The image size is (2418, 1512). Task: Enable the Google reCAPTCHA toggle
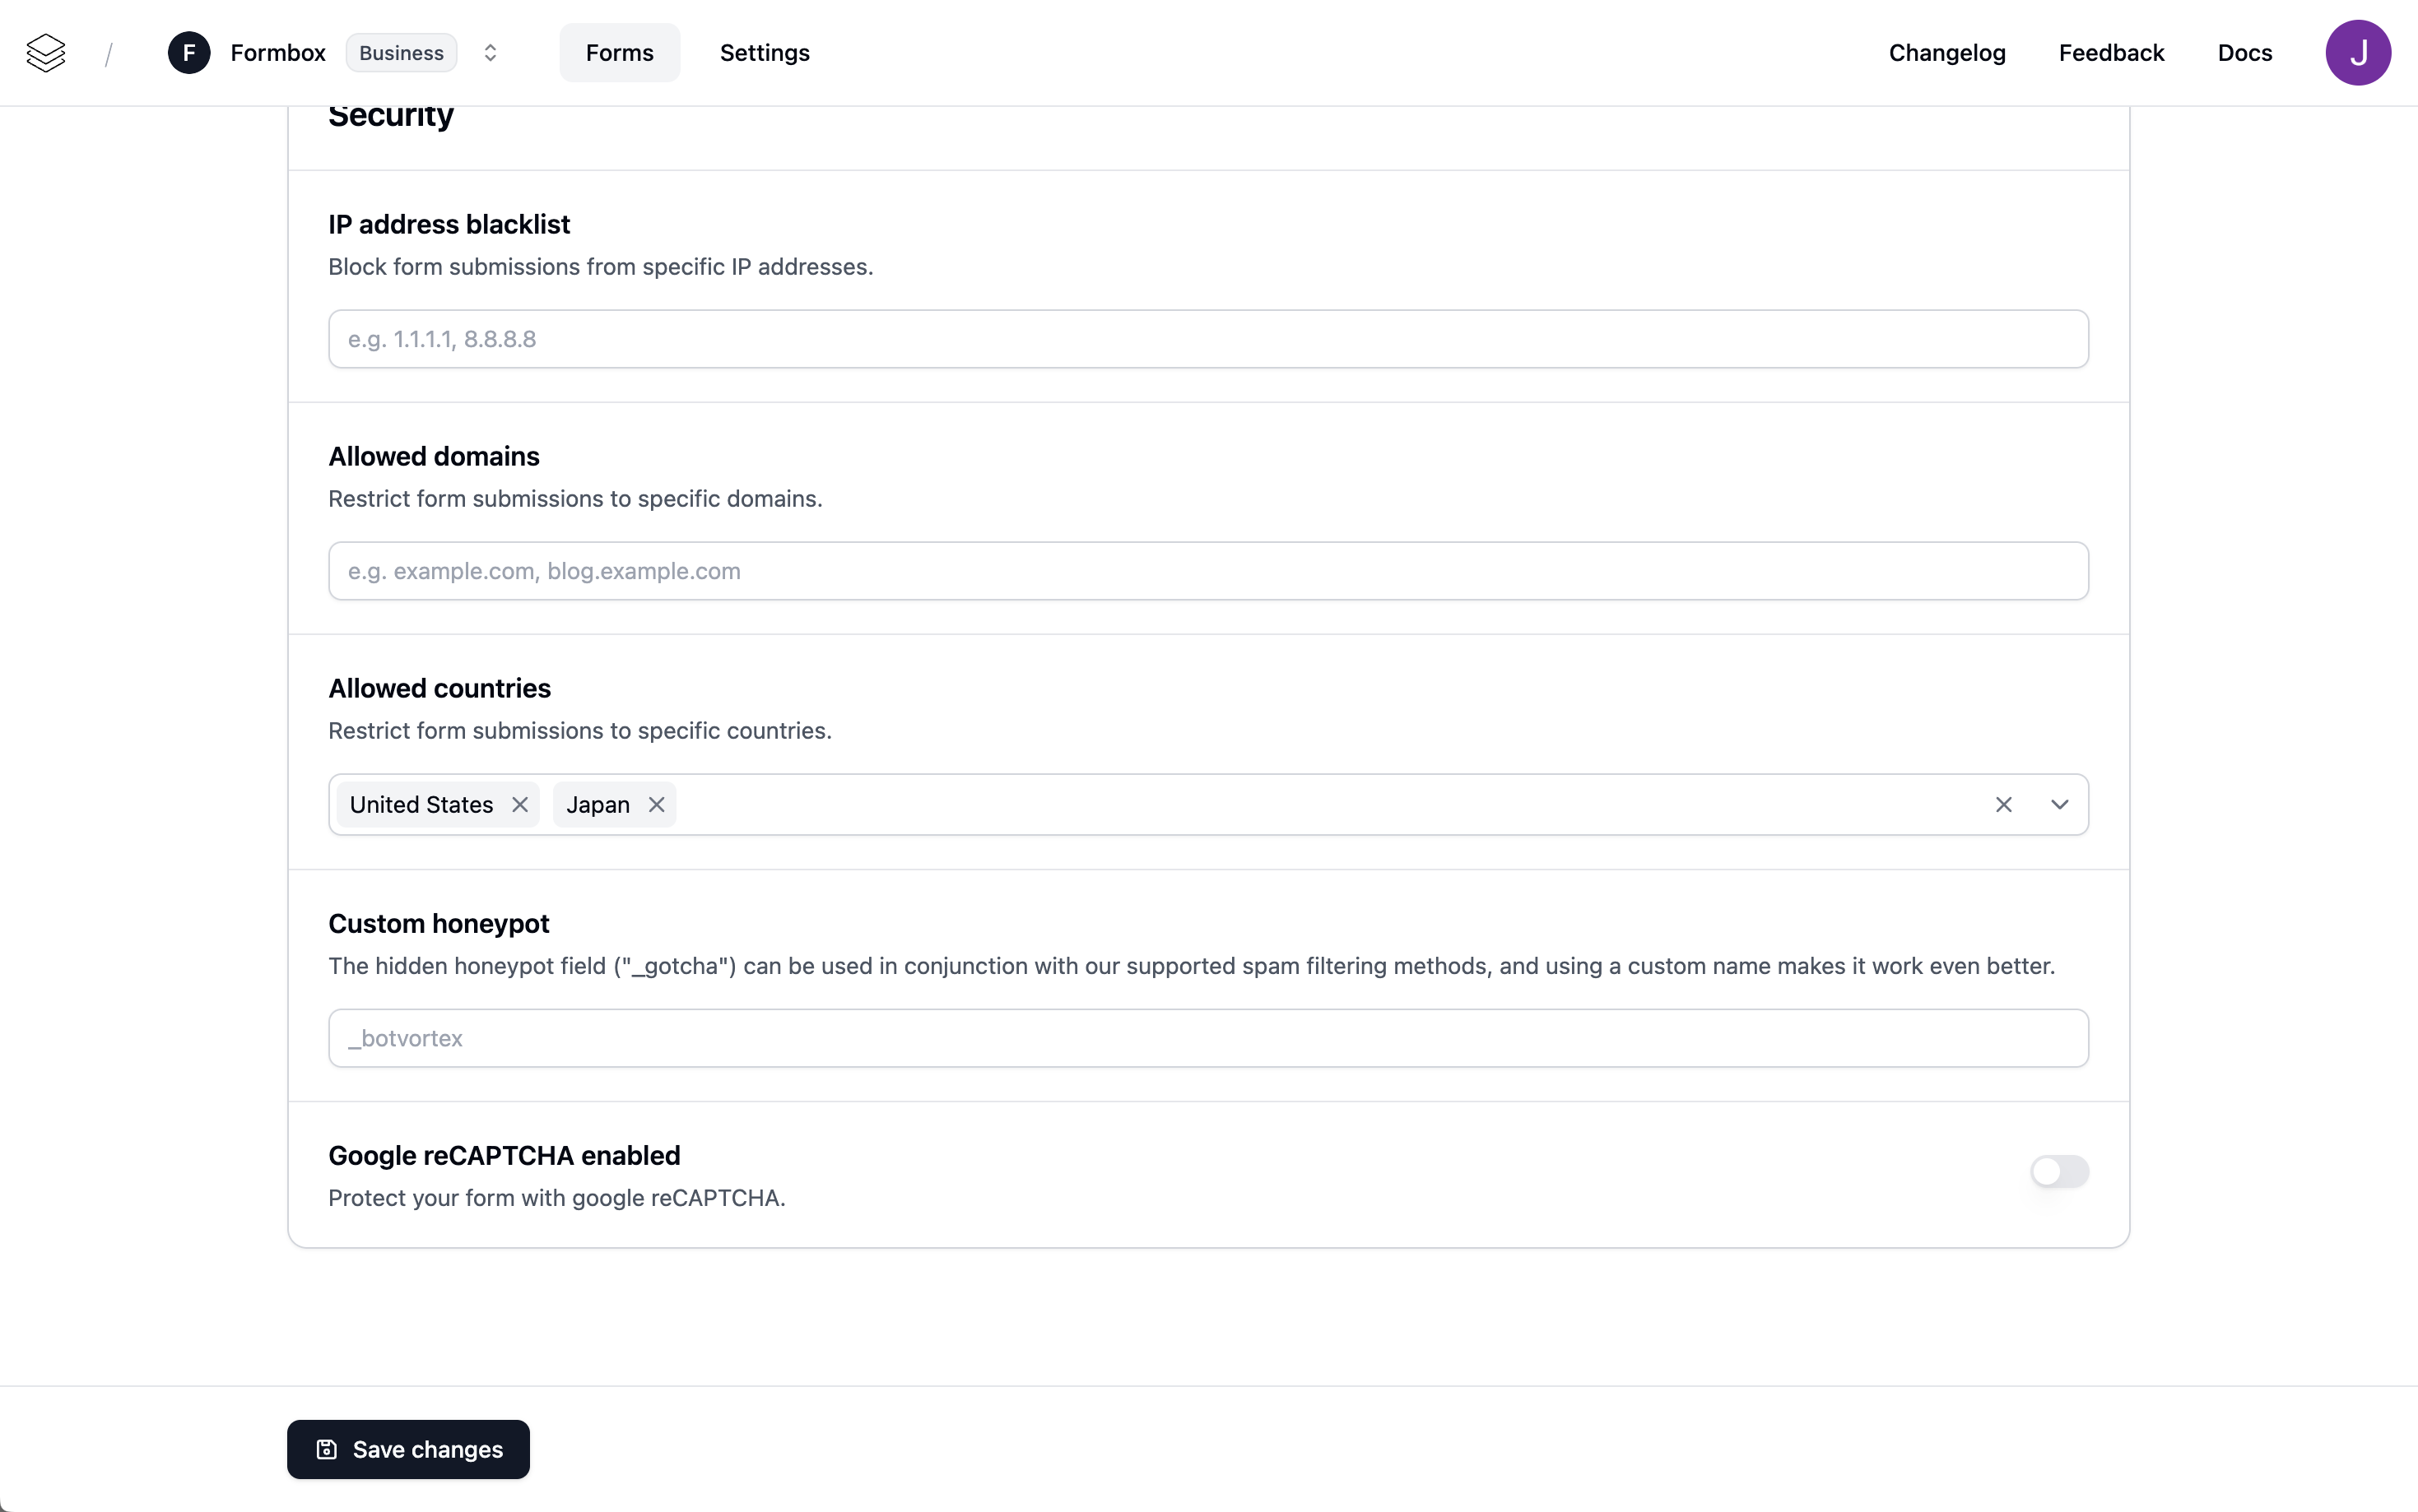(2059, 1171)
